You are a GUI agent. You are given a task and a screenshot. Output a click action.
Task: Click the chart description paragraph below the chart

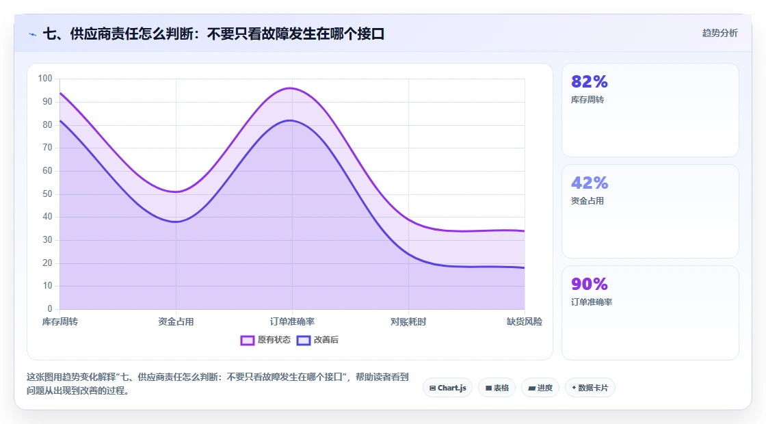pos(217,384)
